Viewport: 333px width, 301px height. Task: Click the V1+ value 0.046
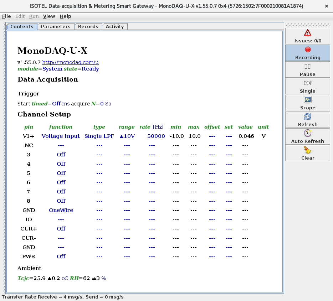(x=246, y=136)
